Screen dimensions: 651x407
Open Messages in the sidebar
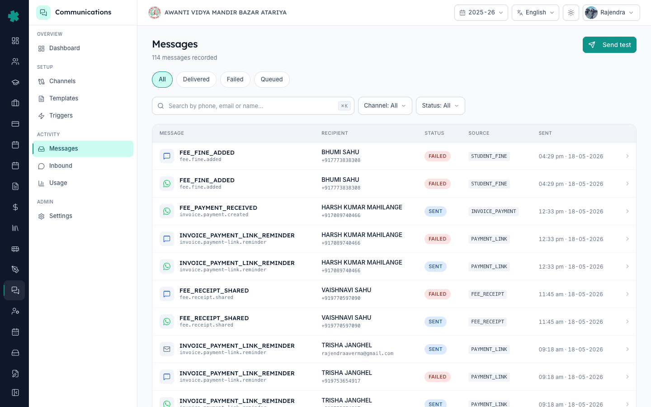tap(83, 149)
